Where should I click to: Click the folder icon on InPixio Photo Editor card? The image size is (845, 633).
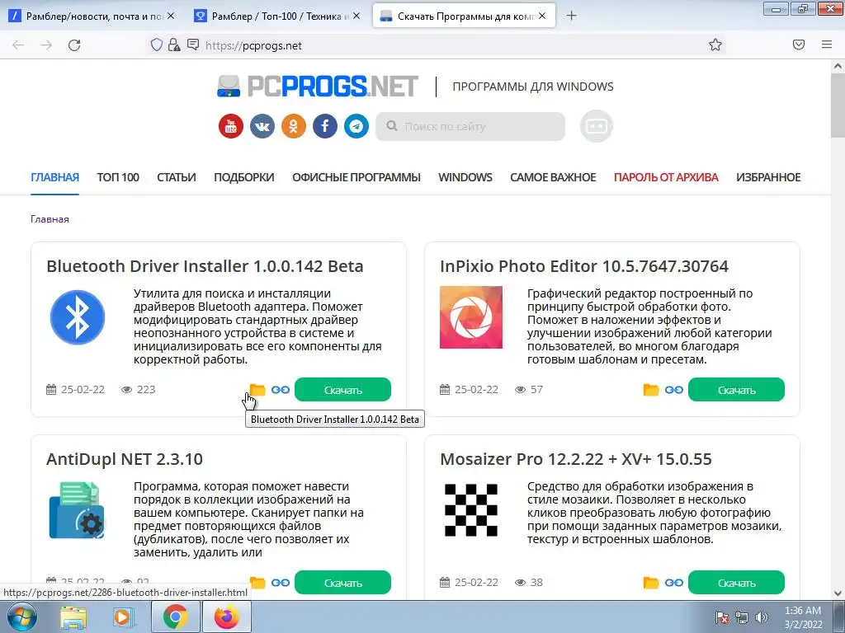click(651, 390)
